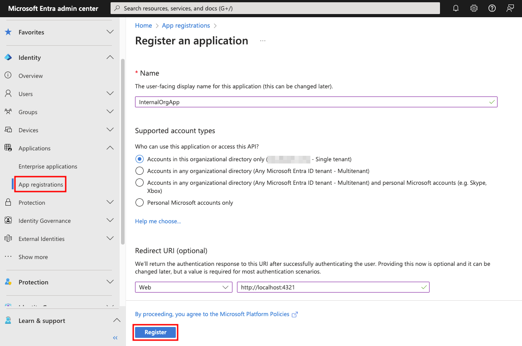Collapse the Applications chevron
Viewport: 522px width, 346px height.
110,148
